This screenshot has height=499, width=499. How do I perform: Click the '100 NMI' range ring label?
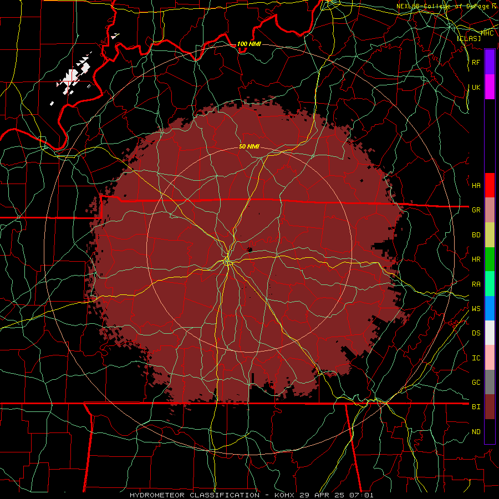pyautogui.click(x=249, y=44)
